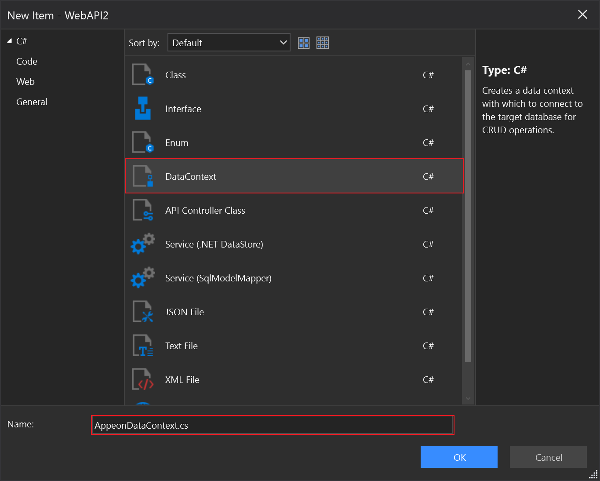Choose the JSON File icon
Image resolution: width=600 pixels, height=481 pixels.
click(143, 312)
